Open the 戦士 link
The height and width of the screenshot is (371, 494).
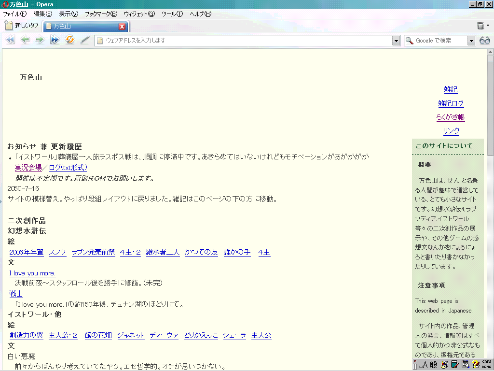coord(16,294)
